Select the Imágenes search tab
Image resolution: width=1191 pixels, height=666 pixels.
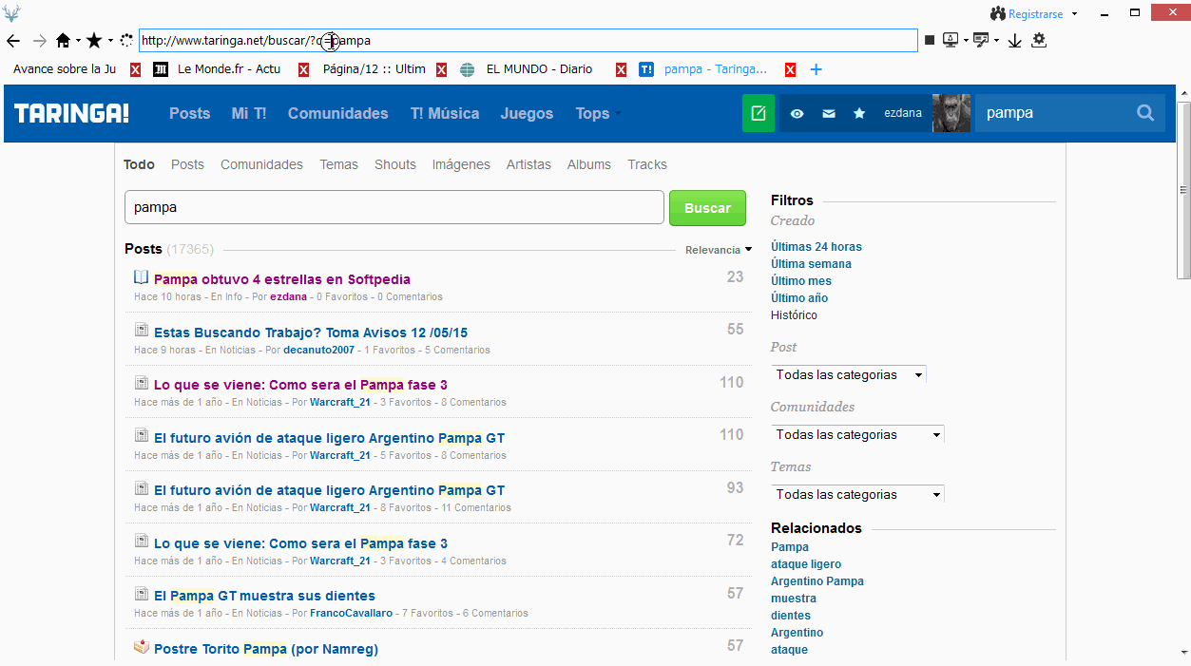(x=461, y=164)
